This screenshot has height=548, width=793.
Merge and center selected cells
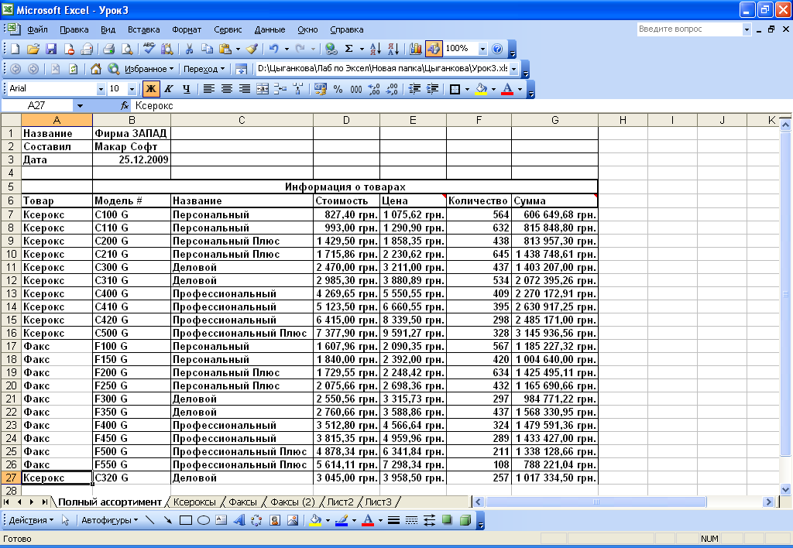263,90
